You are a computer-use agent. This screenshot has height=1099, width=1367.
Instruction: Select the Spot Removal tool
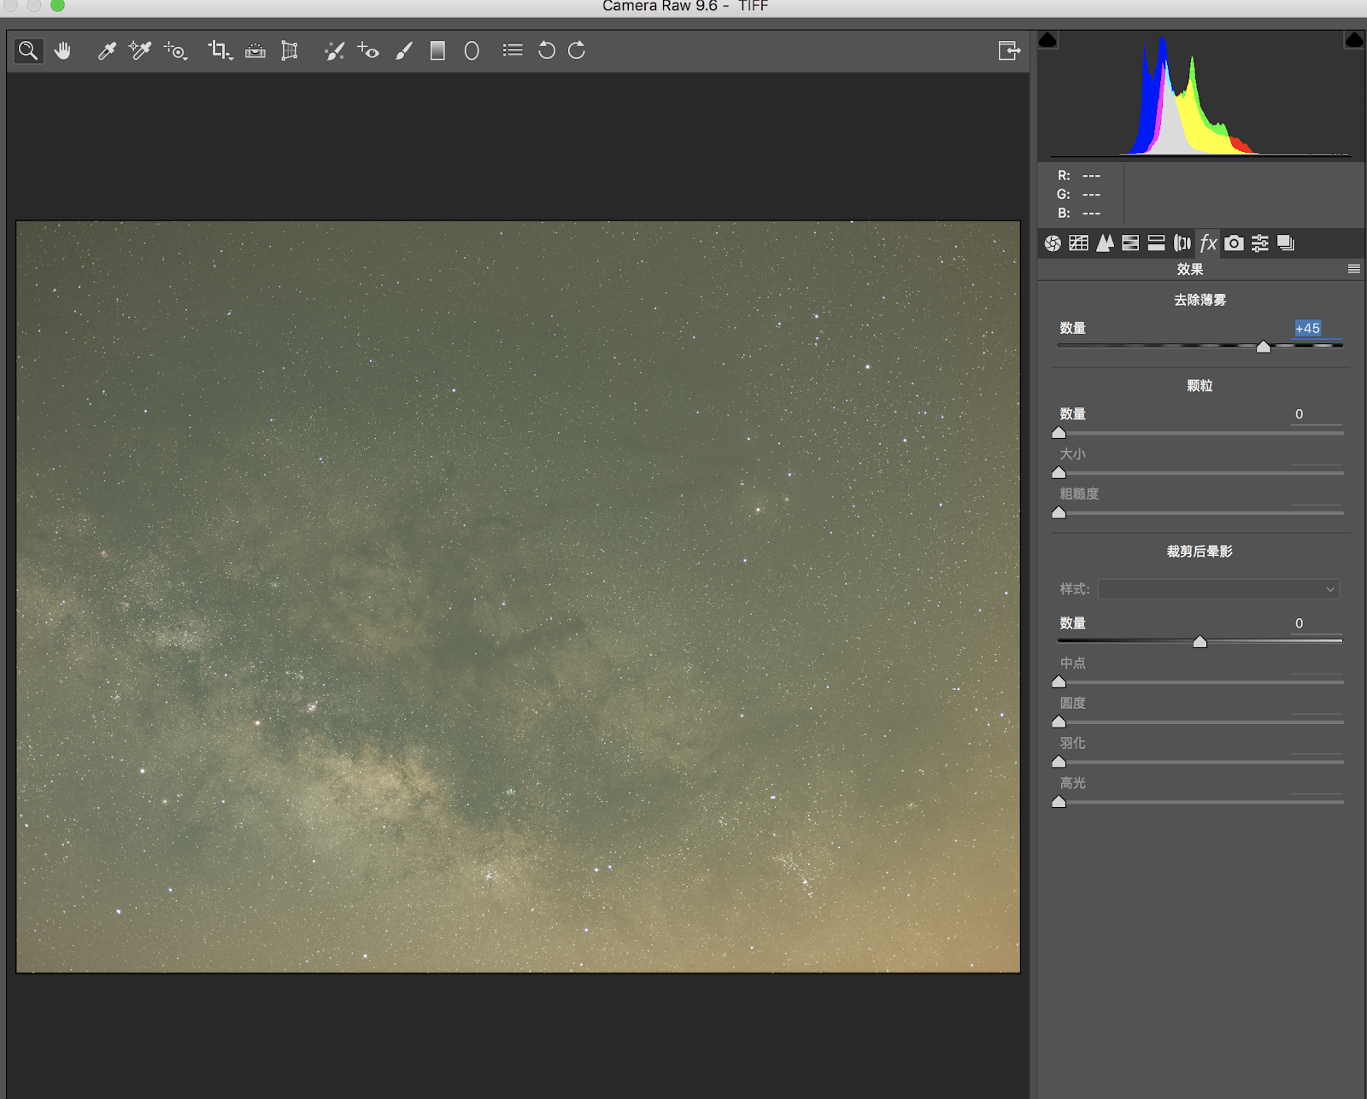coord(334,50)
